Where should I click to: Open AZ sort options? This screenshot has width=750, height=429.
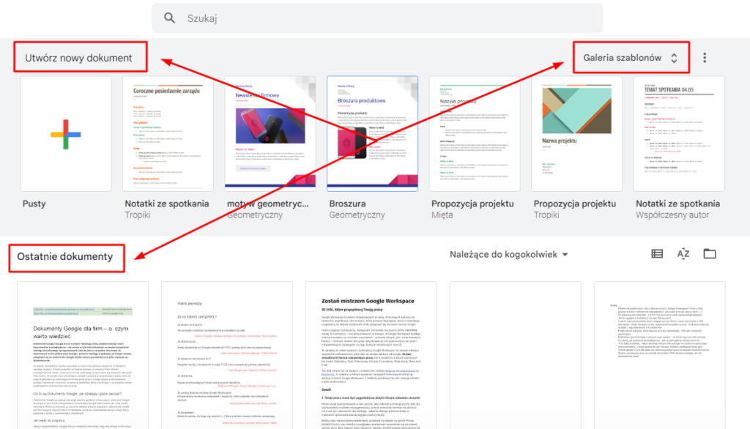[x=683, y=254]
